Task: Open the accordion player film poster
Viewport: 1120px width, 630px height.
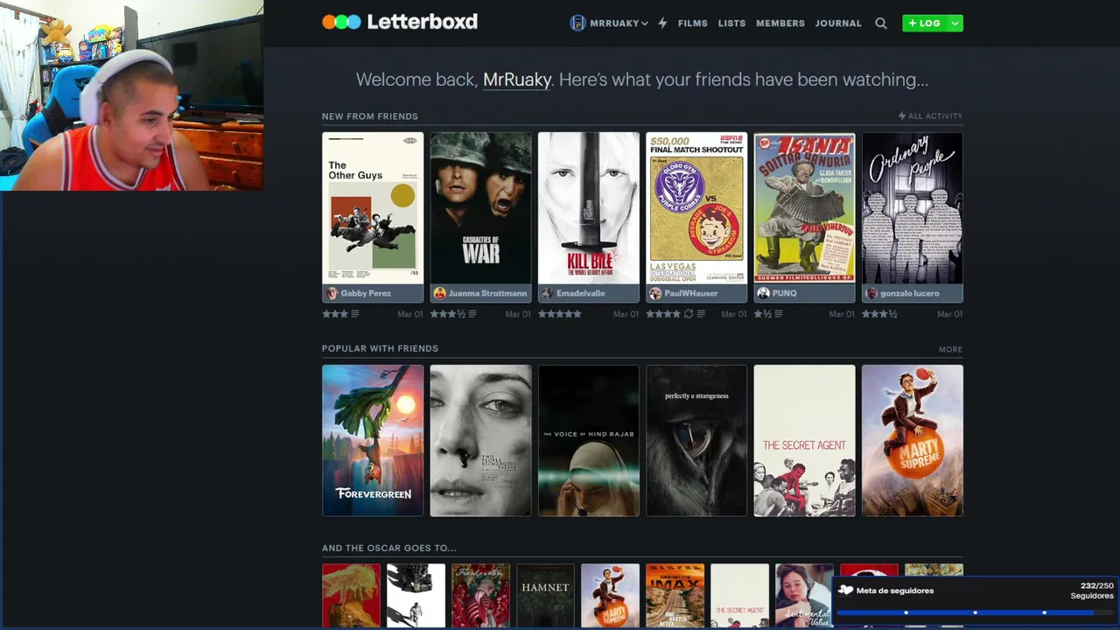Action: click(x=804, y=207)
